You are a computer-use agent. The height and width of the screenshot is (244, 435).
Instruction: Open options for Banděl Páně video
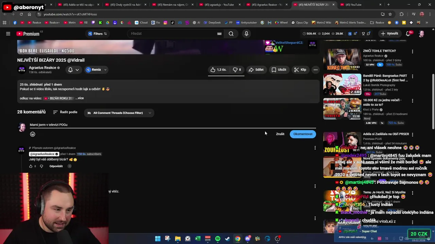pyautogui.click(x=412, y=76)
